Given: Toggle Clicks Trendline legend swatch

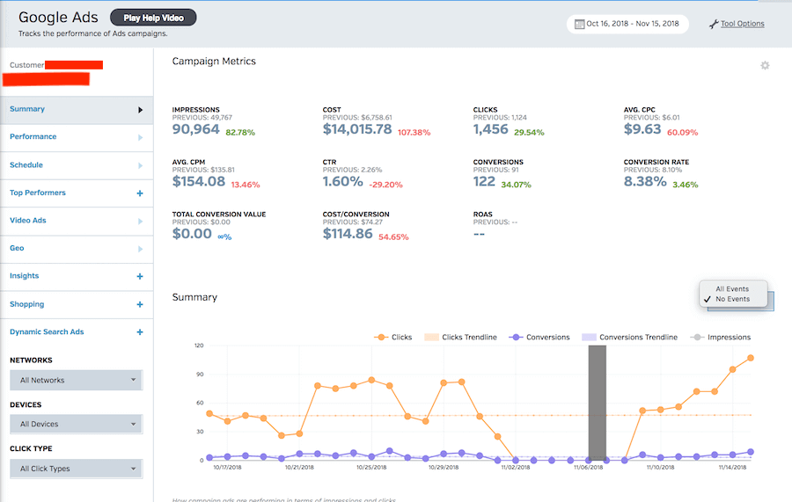Looking at the screenshot, I should tap(431, 337).
